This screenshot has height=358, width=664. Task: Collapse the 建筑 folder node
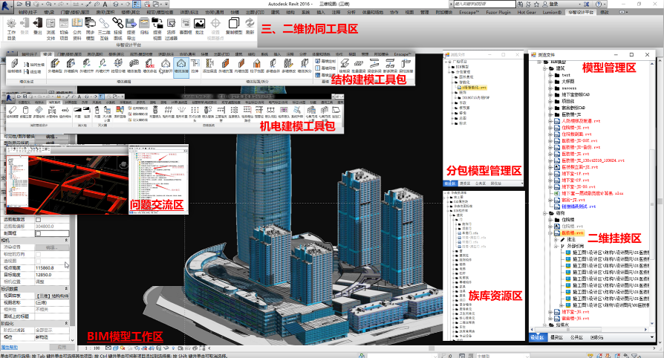click(544, 68)
